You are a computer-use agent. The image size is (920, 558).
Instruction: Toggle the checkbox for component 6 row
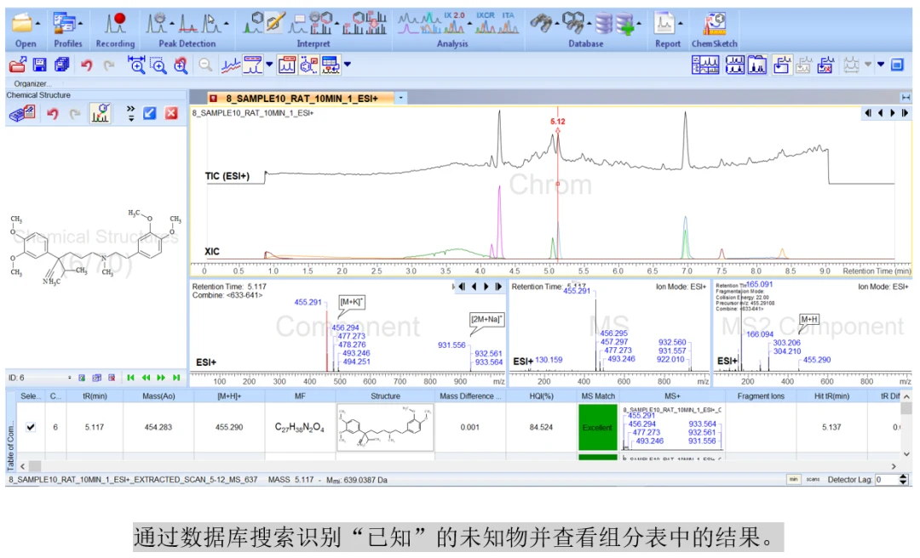pyautogui.click(x=31, y=427)
